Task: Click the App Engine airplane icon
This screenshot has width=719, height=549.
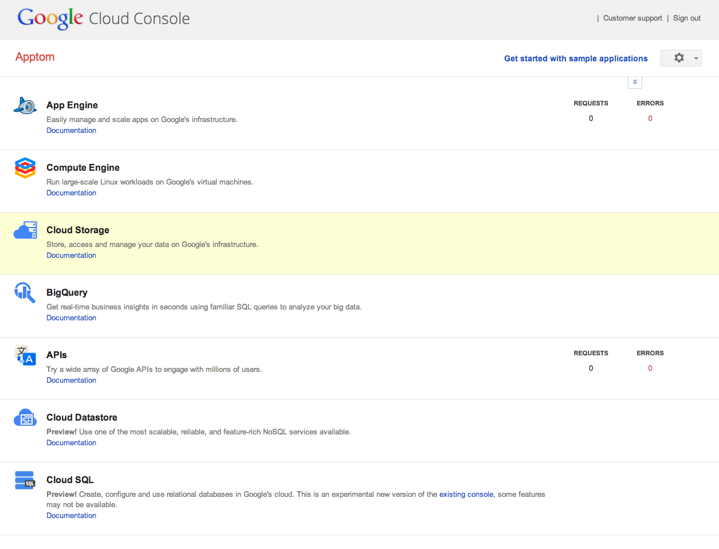Action: (x=25, y=106)
